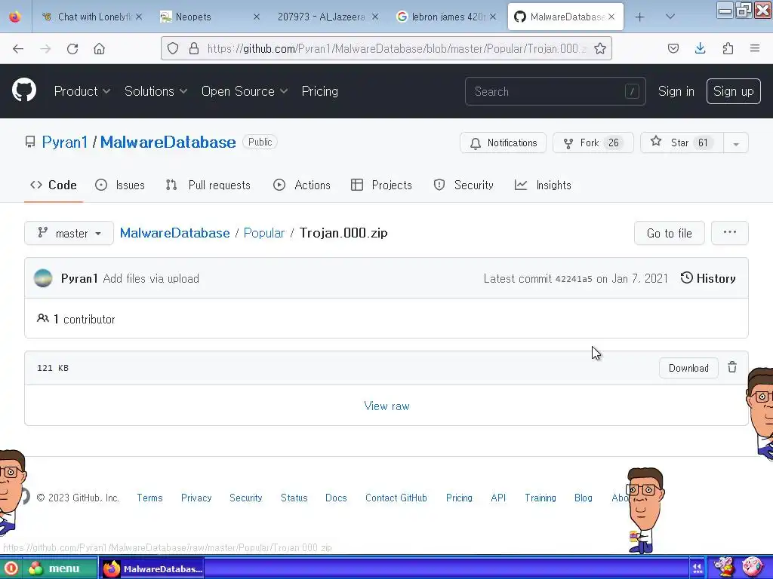Click the Firefox icon in the tab bar

(15, 17)
